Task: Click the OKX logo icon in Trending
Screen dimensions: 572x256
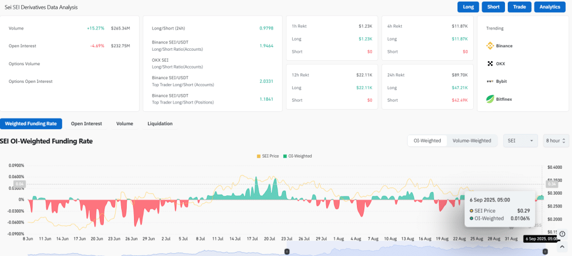Action: click(x=490, y=63)
